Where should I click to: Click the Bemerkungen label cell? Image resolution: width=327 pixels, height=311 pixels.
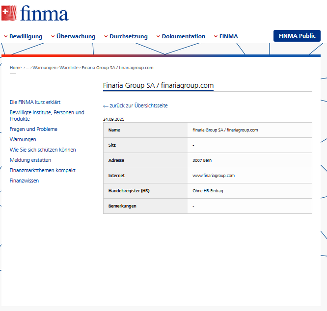click(x=145, y=206)
